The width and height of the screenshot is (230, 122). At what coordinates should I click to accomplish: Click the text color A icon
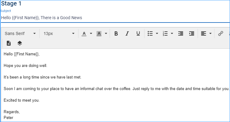(84, 33)
